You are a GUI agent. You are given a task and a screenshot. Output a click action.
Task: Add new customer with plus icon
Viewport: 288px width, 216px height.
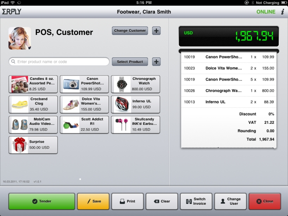pyautogui.click(x=156, y=31)
